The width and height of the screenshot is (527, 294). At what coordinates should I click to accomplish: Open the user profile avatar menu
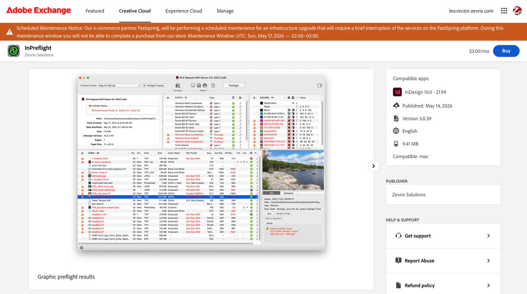[x=517, y=11]
